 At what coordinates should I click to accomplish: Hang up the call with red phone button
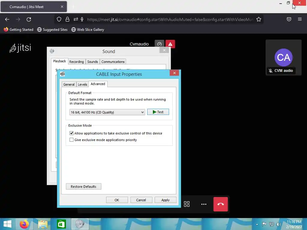tap(221, 204)
